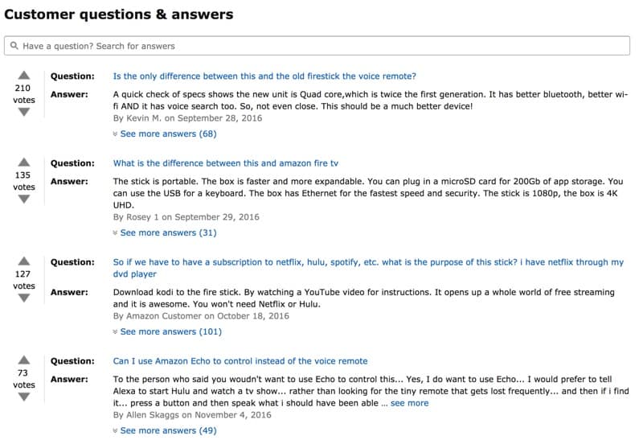The image size is (643, 440).
Task: Focus the "Have a question?" search field
Action: point(321,46)
